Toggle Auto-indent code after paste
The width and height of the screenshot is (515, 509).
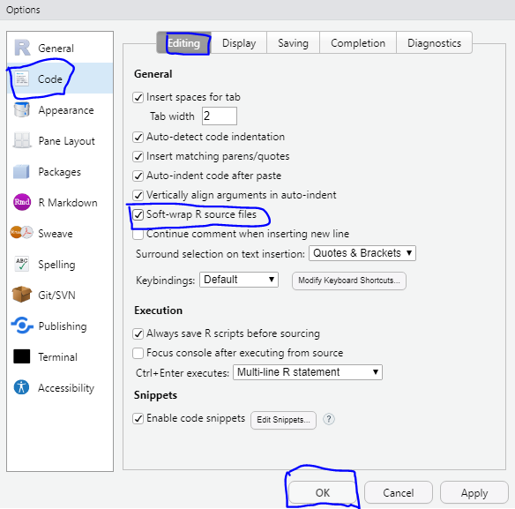138,176
